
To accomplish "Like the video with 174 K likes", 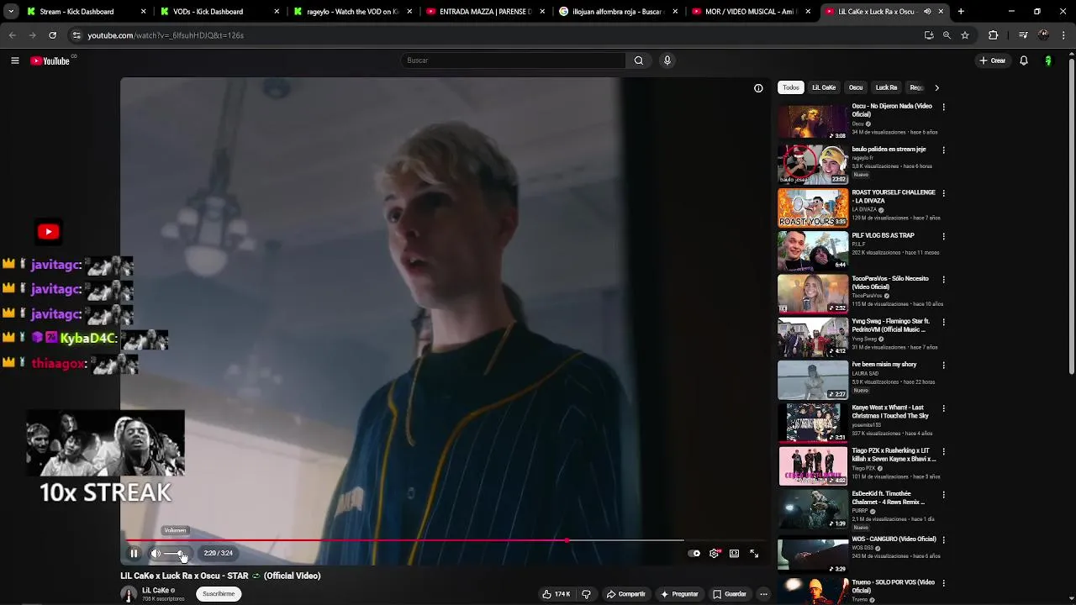I will pyautogui.click(x=556, y=594).
